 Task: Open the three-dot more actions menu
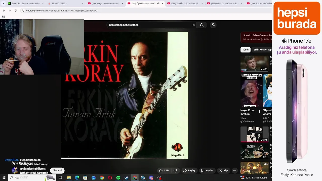pyautogui.click(x=235, y=170)
